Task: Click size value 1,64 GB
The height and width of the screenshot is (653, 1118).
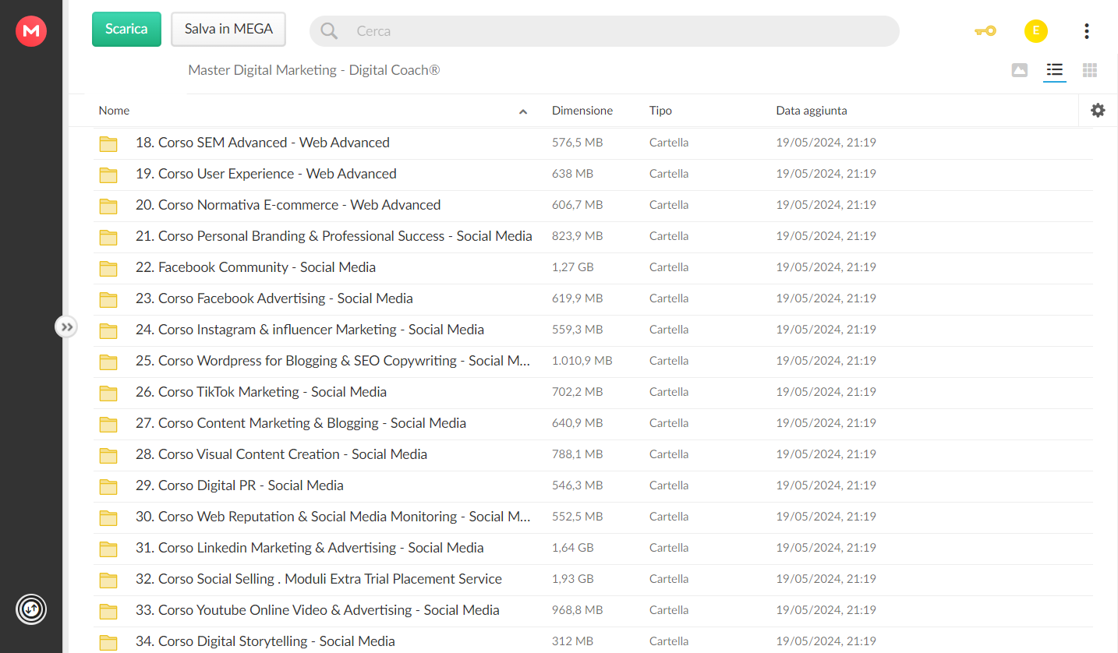Action: click(x=573, y=548)
